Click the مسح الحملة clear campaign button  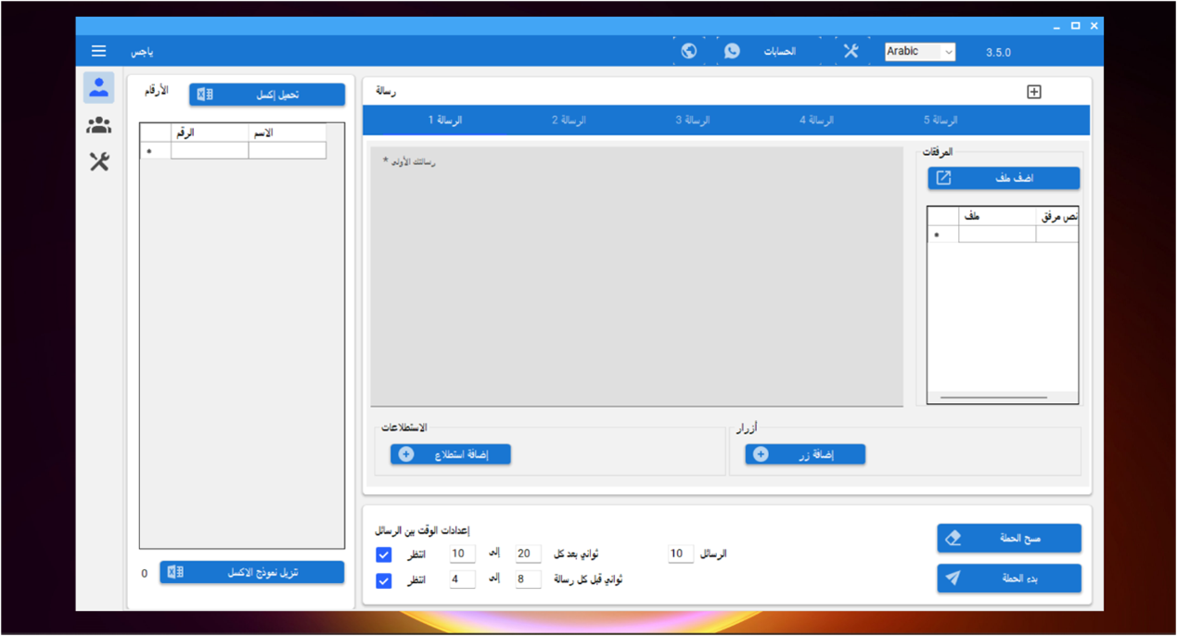(x=1008, y=538)
